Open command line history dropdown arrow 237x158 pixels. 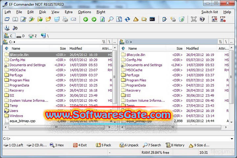232,139
